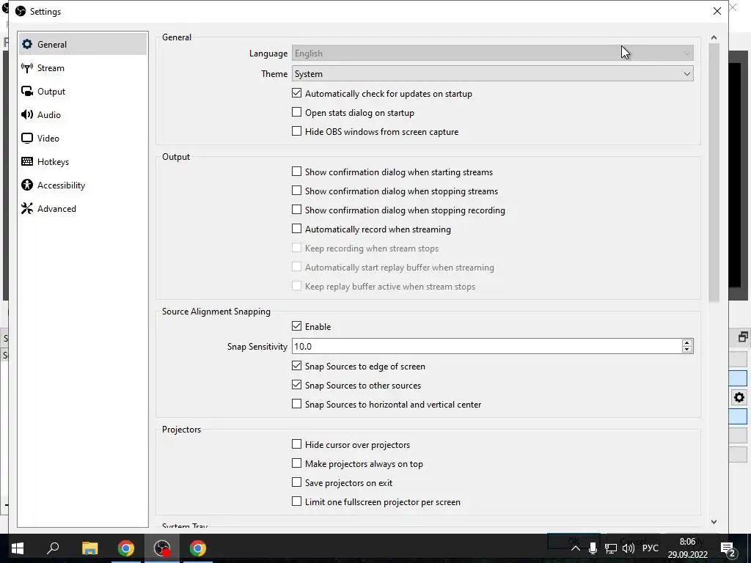Check Snap Sources to horizontal and vertical center
751x563 pixels.
296,404
